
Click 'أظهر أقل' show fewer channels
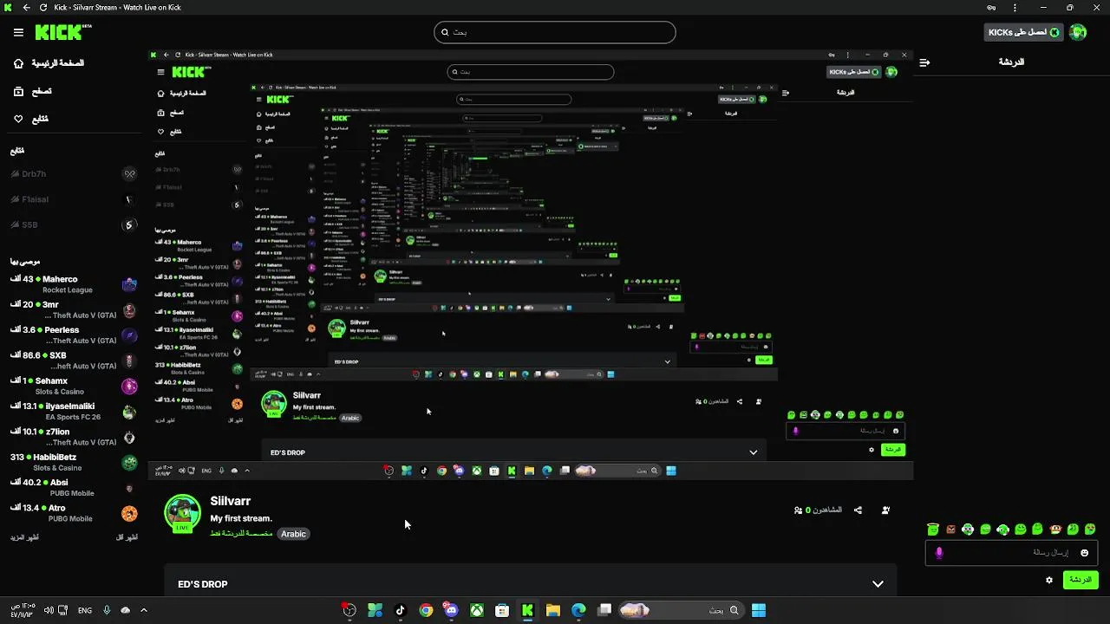pyautogui.click(x=127, y=537)
